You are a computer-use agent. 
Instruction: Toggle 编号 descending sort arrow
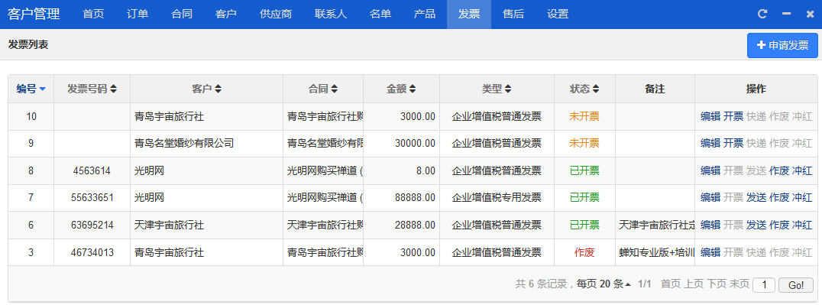(43, 89)
